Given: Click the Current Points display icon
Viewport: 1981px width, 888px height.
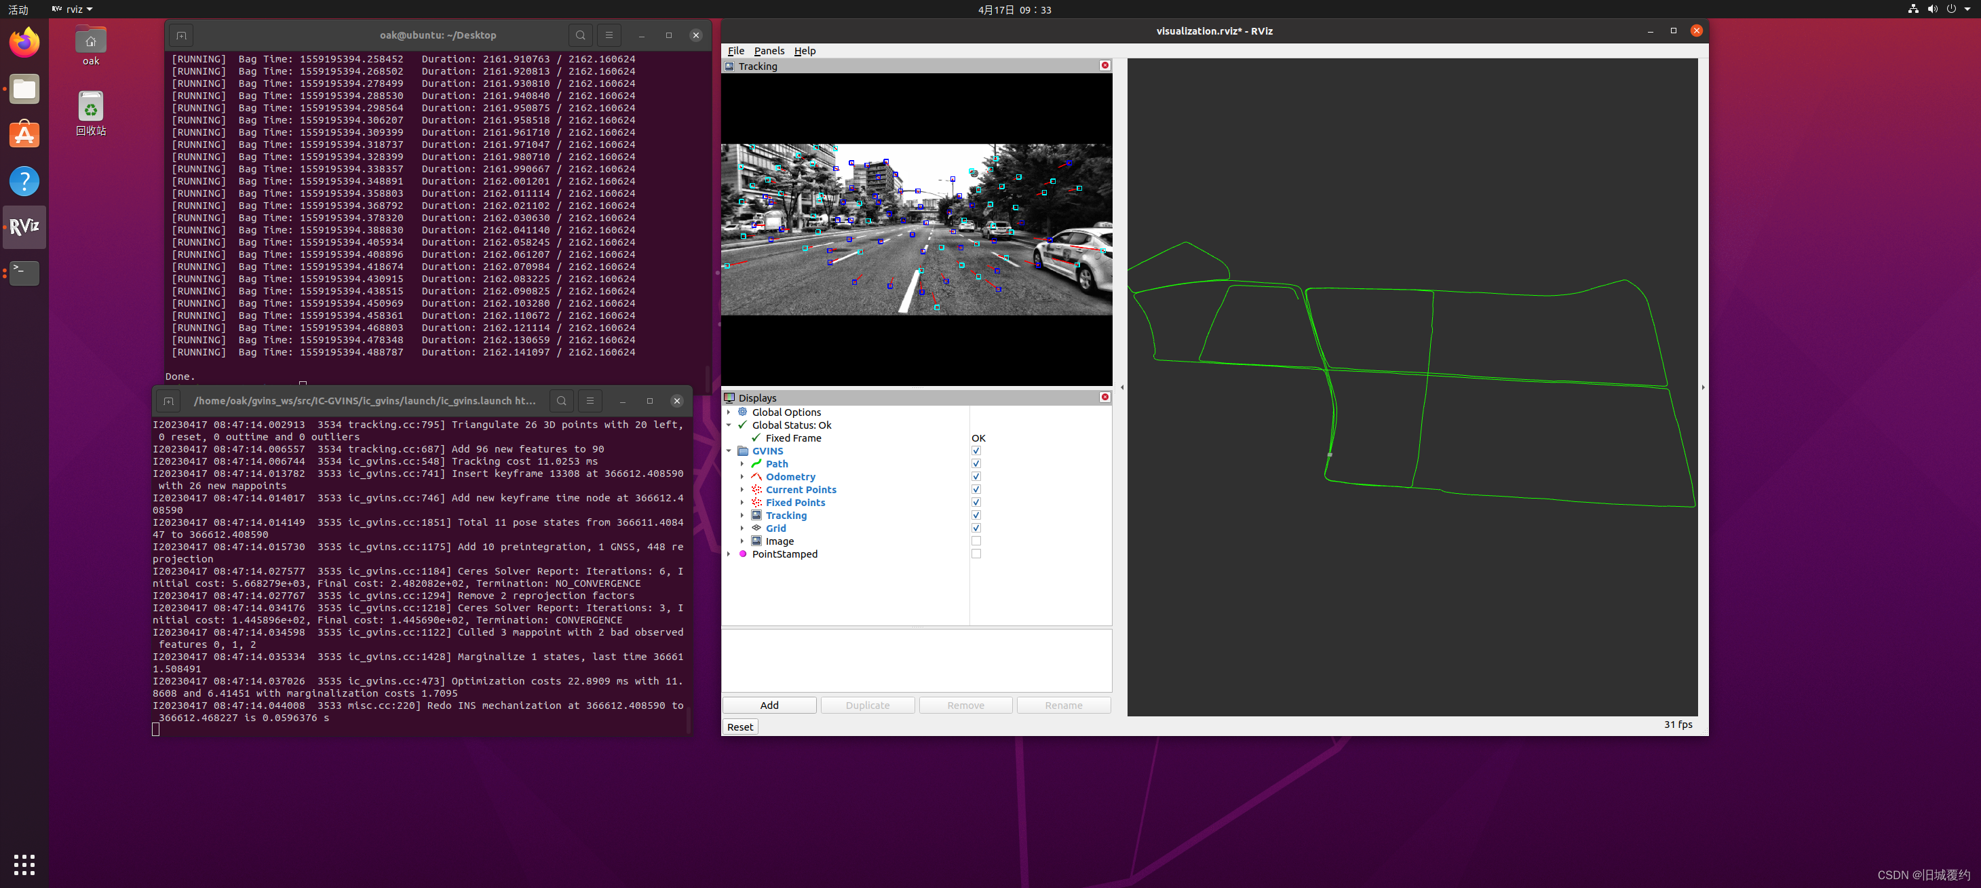Looking at the screenshot, I should pyautogui.click(x=756, y=490).
